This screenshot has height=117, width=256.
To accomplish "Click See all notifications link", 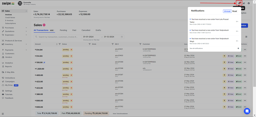I will [x=196, y=48].
